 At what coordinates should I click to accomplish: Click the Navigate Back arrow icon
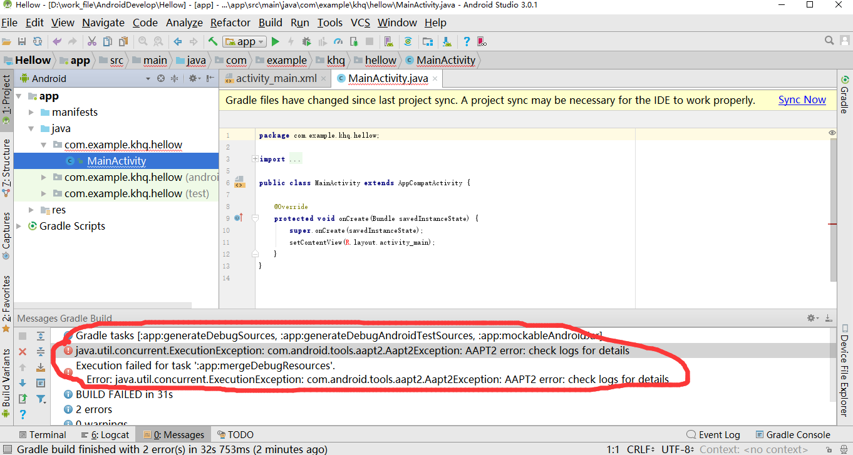tap(178, 41)
